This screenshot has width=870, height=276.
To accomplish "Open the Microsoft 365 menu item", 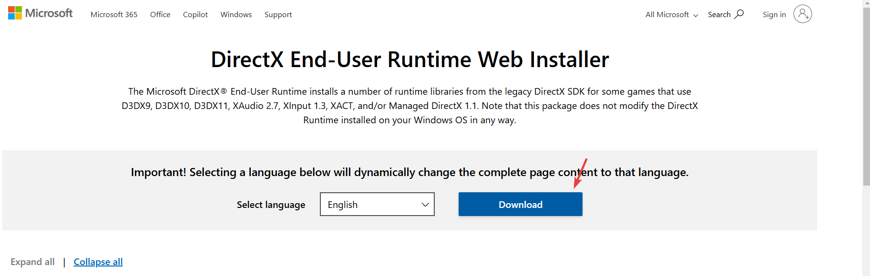I will [x=113, y=14].
